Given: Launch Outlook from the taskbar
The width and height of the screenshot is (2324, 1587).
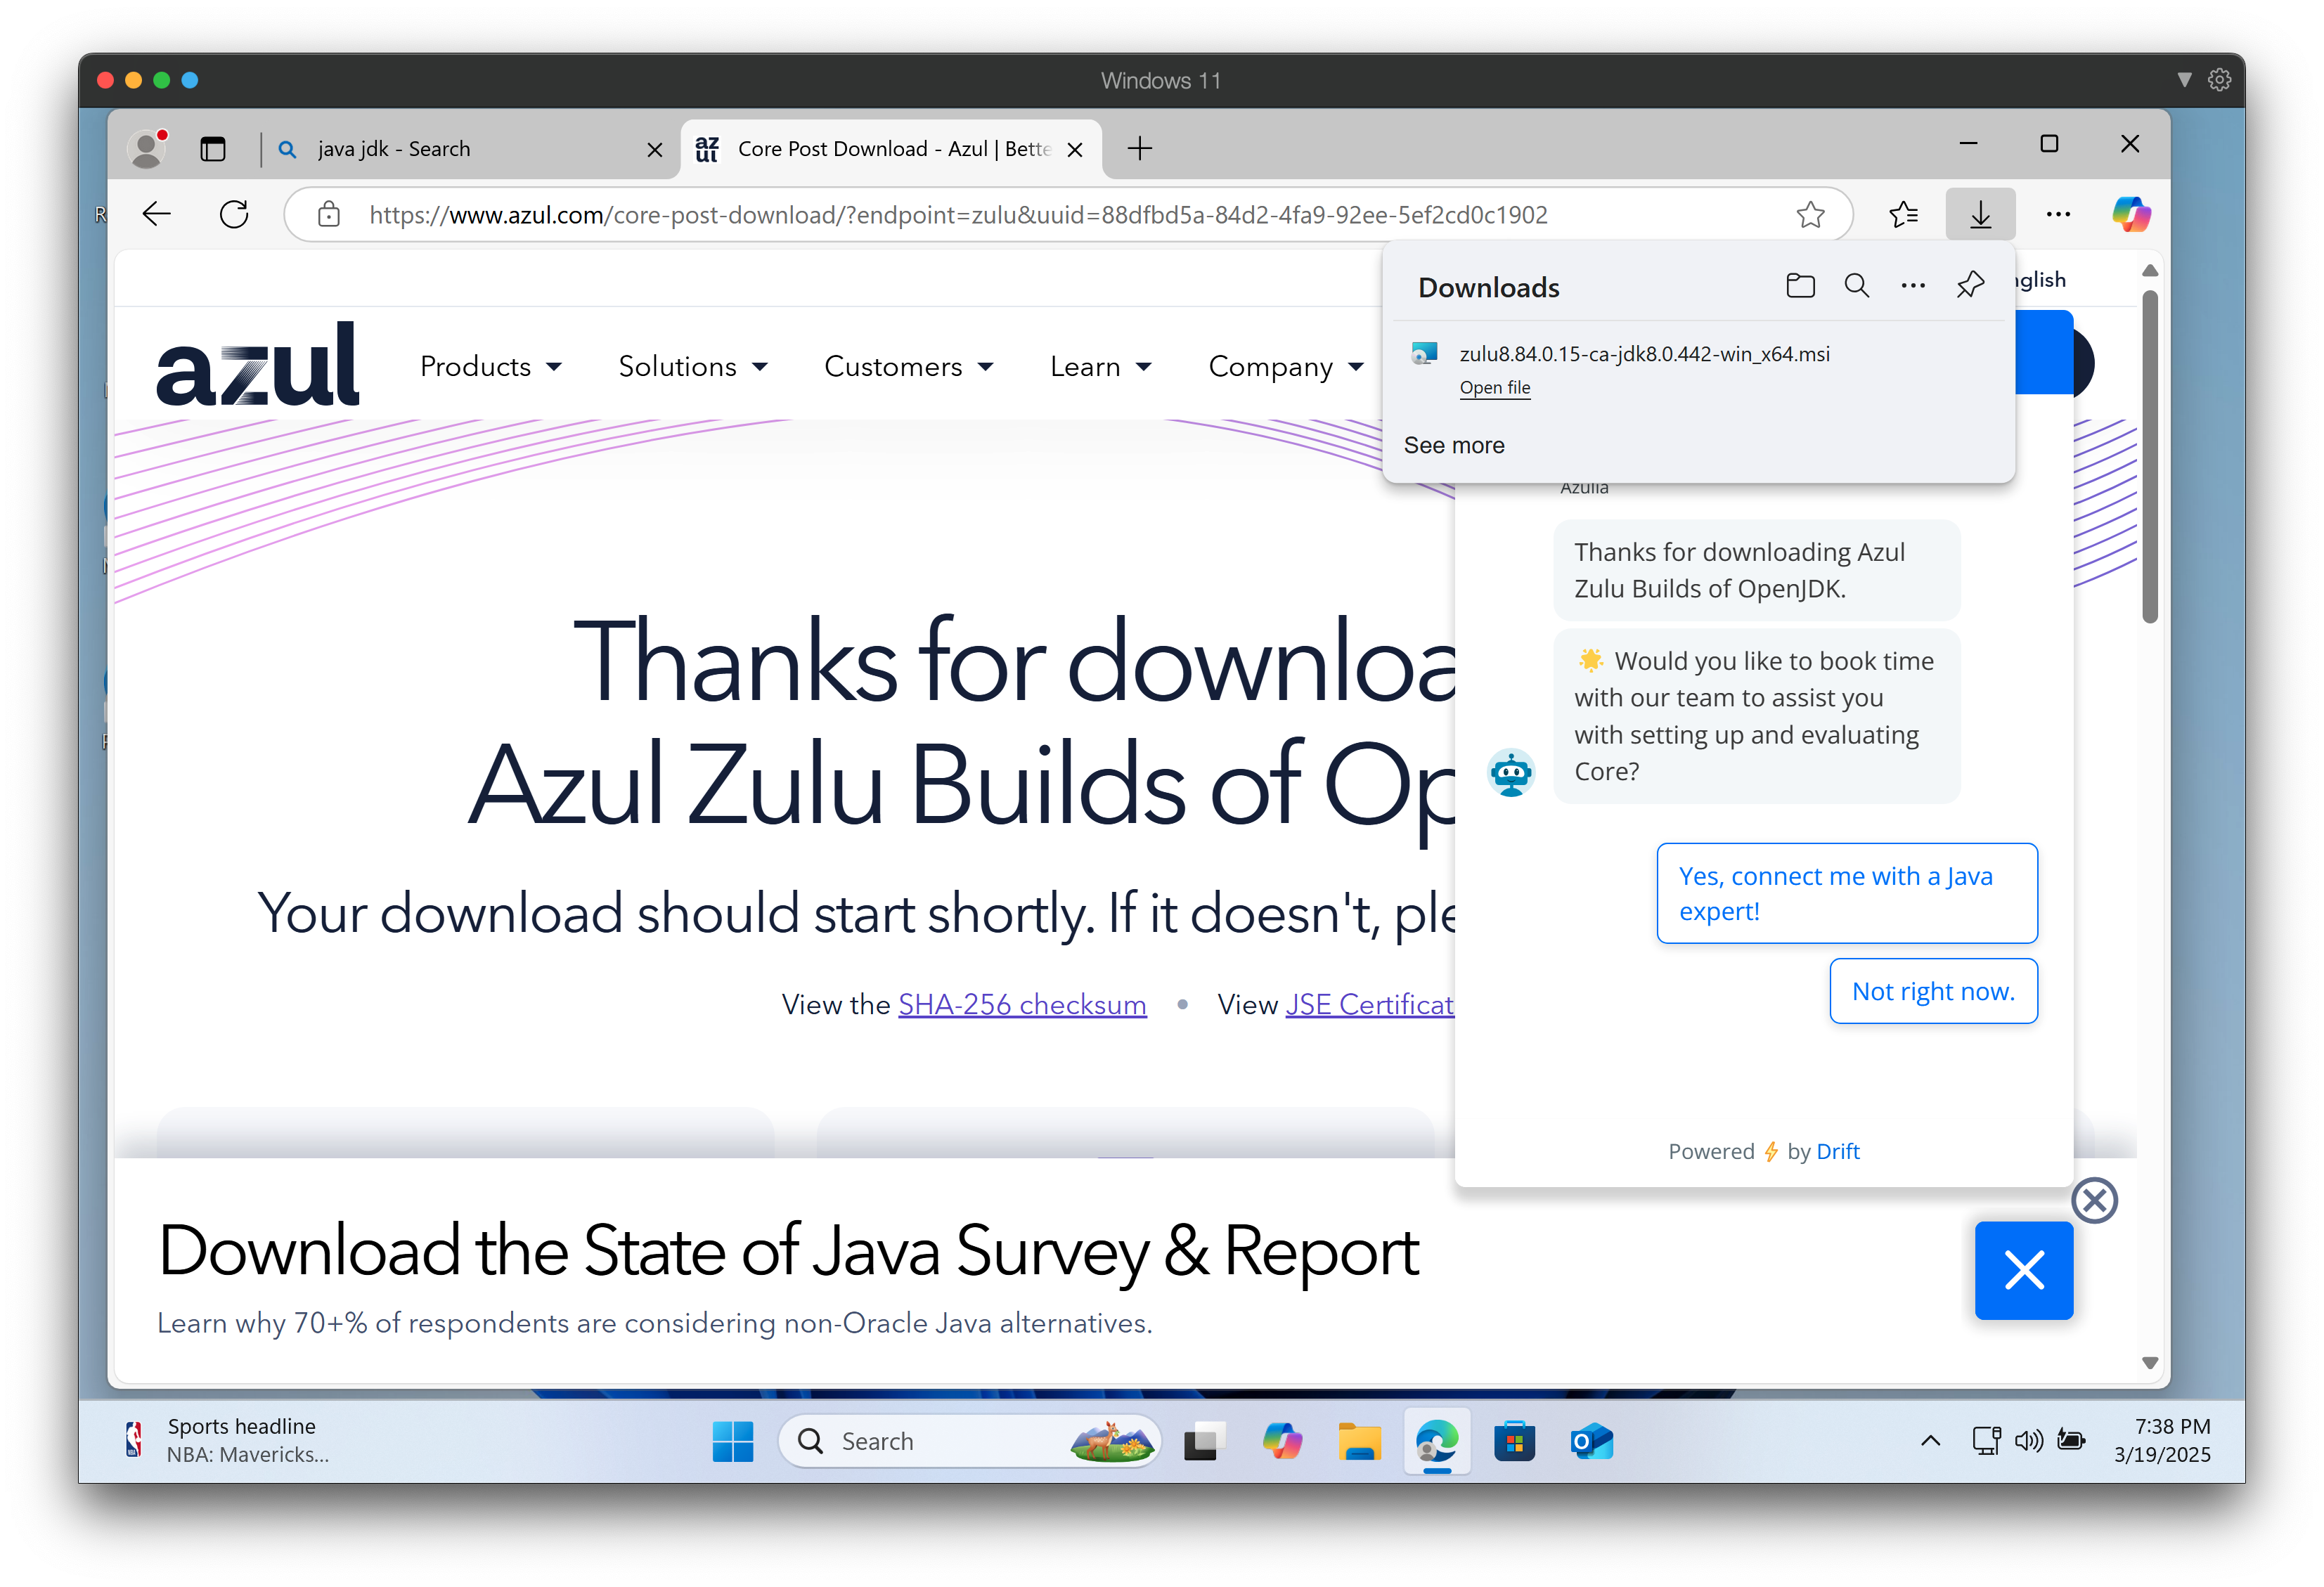Looking at the screenshot, I should tap(1592, 1441).
